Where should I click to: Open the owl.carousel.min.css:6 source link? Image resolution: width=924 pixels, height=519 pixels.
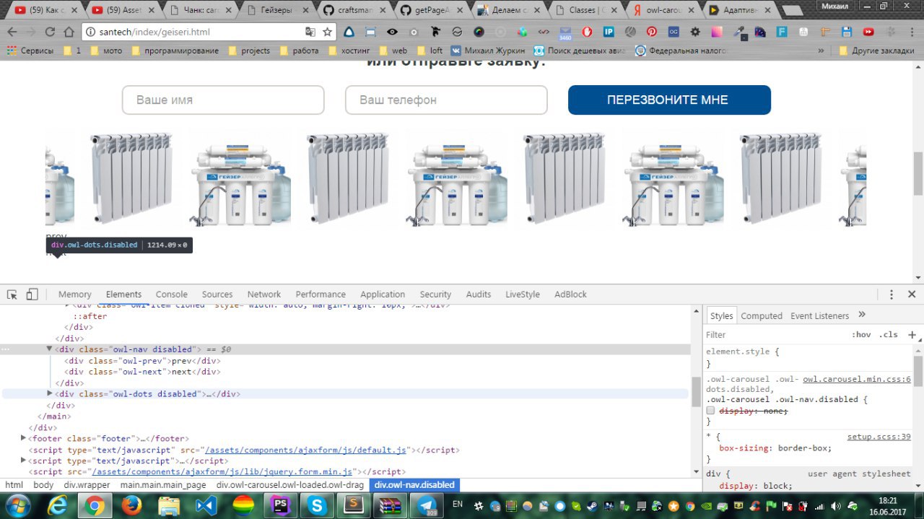(856, 380)
